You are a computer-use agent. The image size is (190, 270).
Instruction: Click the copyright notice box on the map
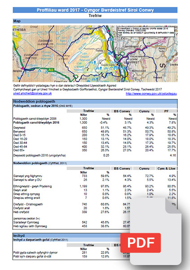coord(146,31)
